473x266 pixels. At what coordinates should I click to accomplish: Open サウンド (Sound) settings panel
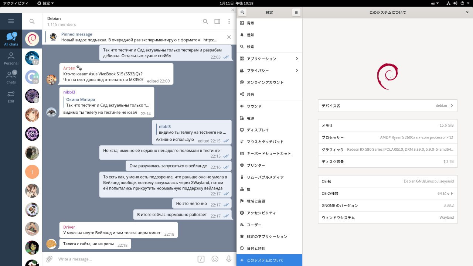[x=269, y=106]
